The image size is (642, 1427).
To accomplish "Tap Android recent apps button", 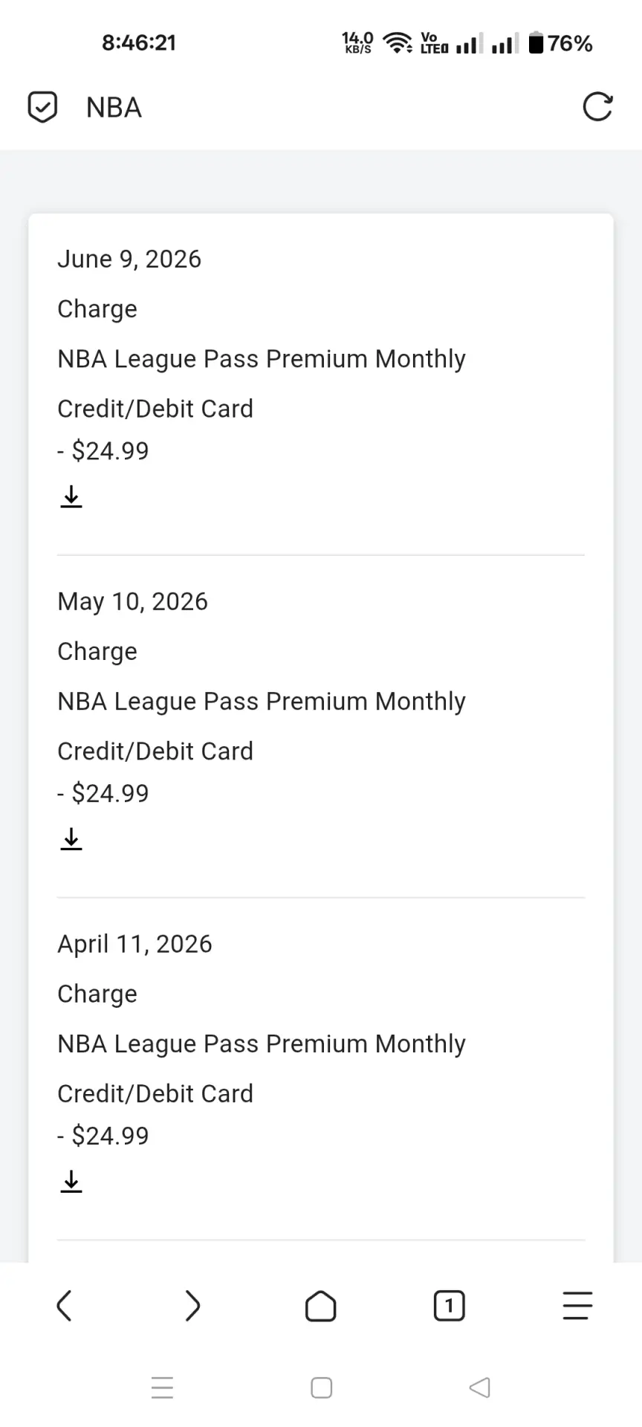I will point(162,1388).
